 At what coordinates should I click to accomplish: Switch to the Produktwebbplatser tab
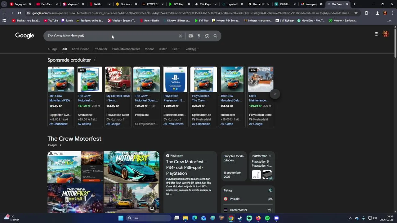126,49
